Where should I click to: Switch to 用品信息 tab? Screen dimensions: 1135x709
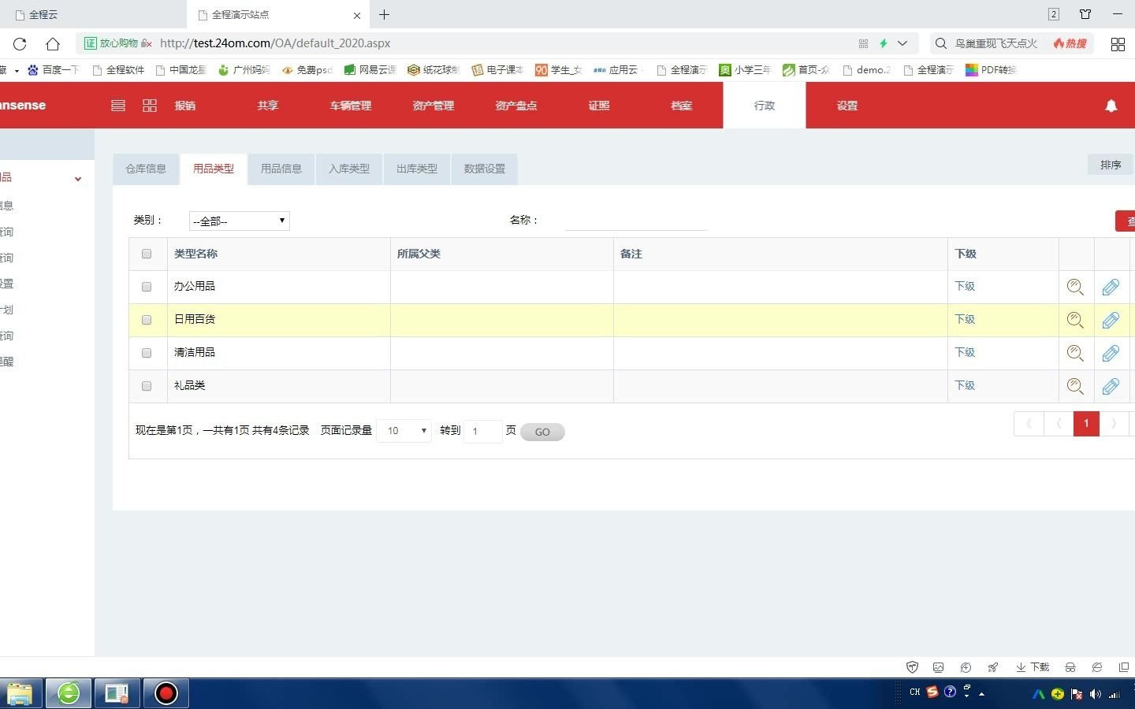[x=281, y=169]
